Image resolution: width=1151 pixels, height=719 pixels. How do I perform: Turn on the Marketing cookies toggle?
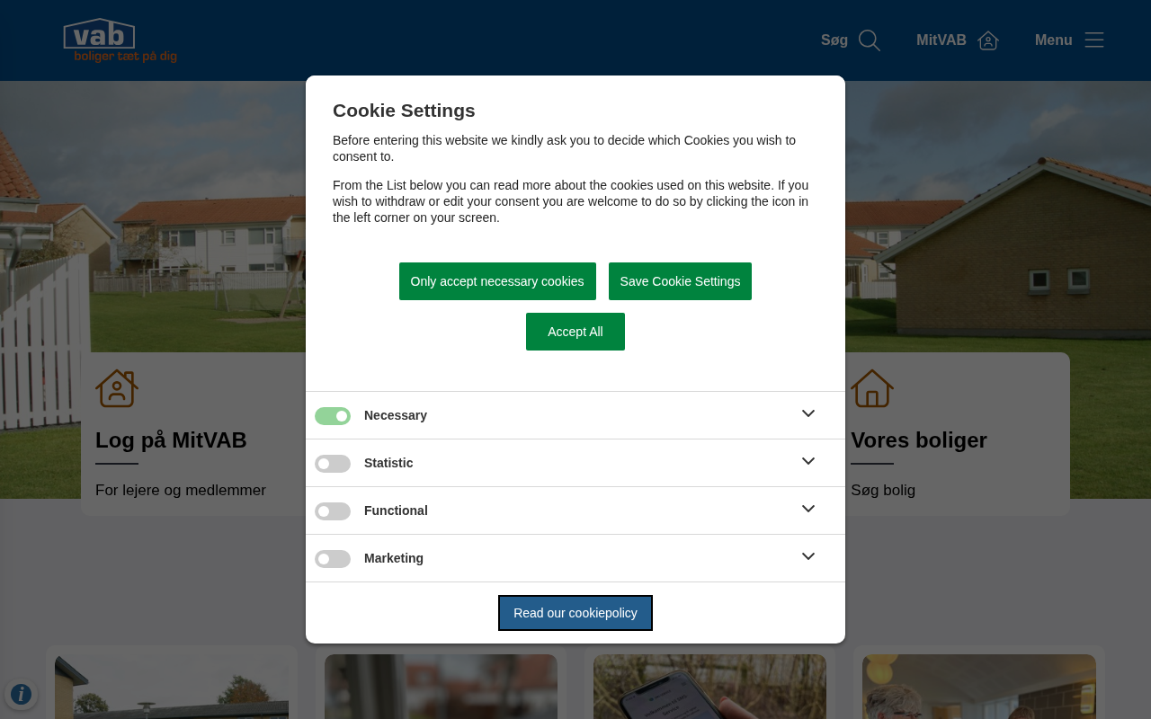(x=333, y=559)
